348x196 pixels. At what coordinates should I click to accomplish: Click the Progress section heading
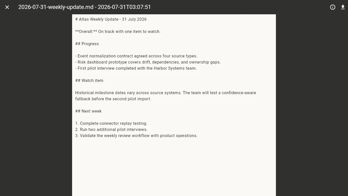tap(87, 44)
